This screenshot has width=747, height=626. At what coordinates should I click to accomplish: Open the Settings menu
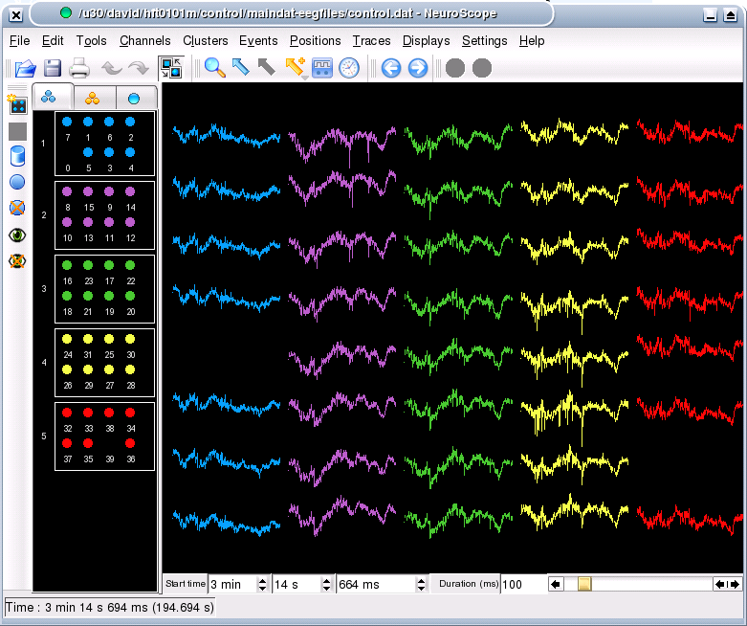[485, 41]
